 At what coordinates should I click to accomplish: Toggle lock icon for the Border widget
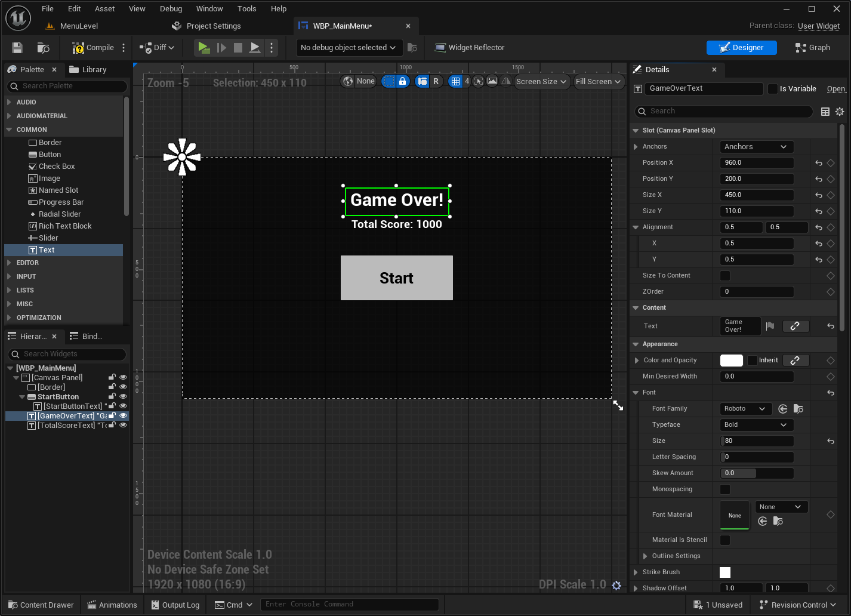point(112,387)
